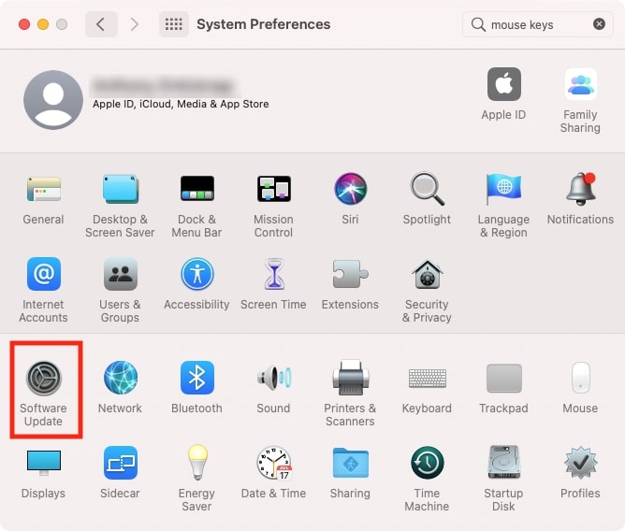This screenshot has width=625, height=531.
Task: Focus the search field with 'mouse keys'
Action: tap(538, 24)
